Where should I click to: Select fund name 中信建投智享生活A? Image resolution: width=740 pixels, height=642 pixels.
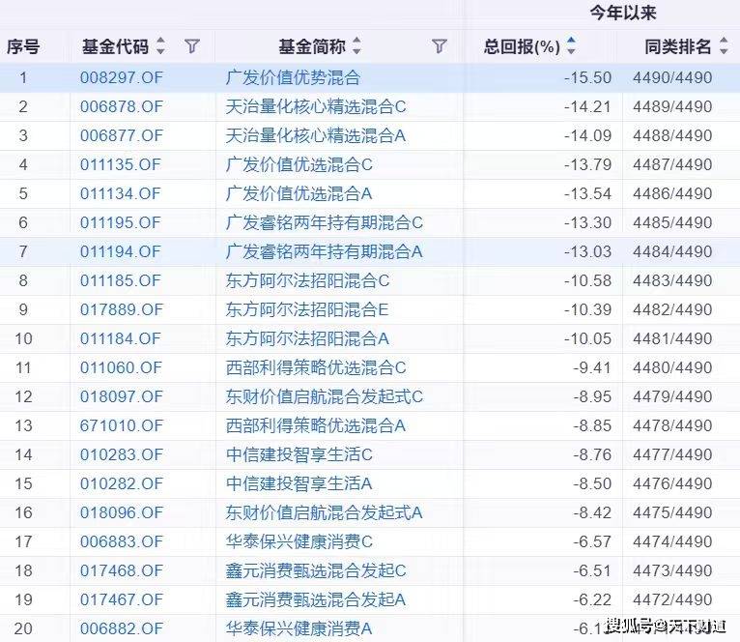pos(299,483)
